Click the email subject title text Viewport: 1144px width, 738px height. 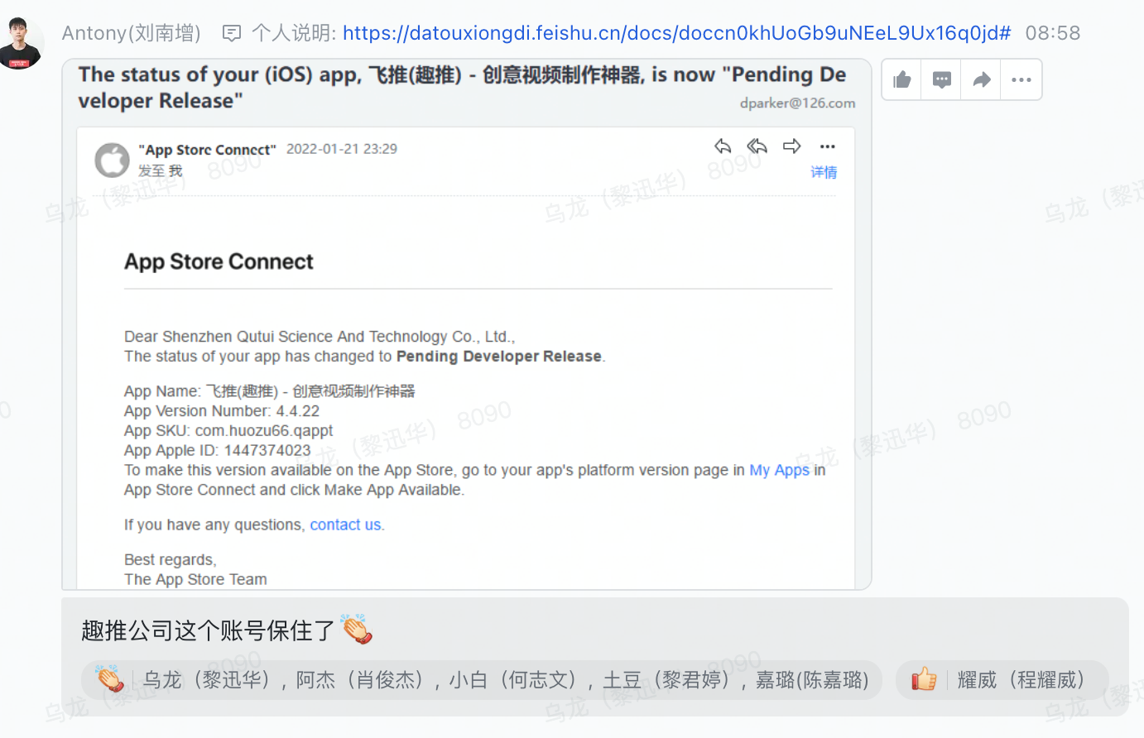coord(462,87)
